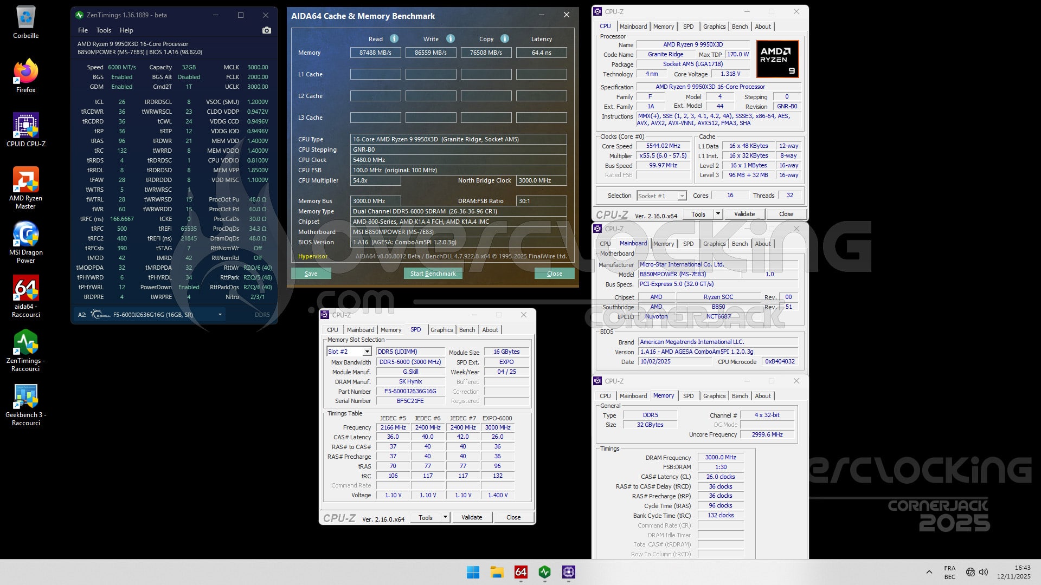Click the Memory Read value 87488 MB/s
Viewport: 1041px width, 585px height.
[376, 53]
